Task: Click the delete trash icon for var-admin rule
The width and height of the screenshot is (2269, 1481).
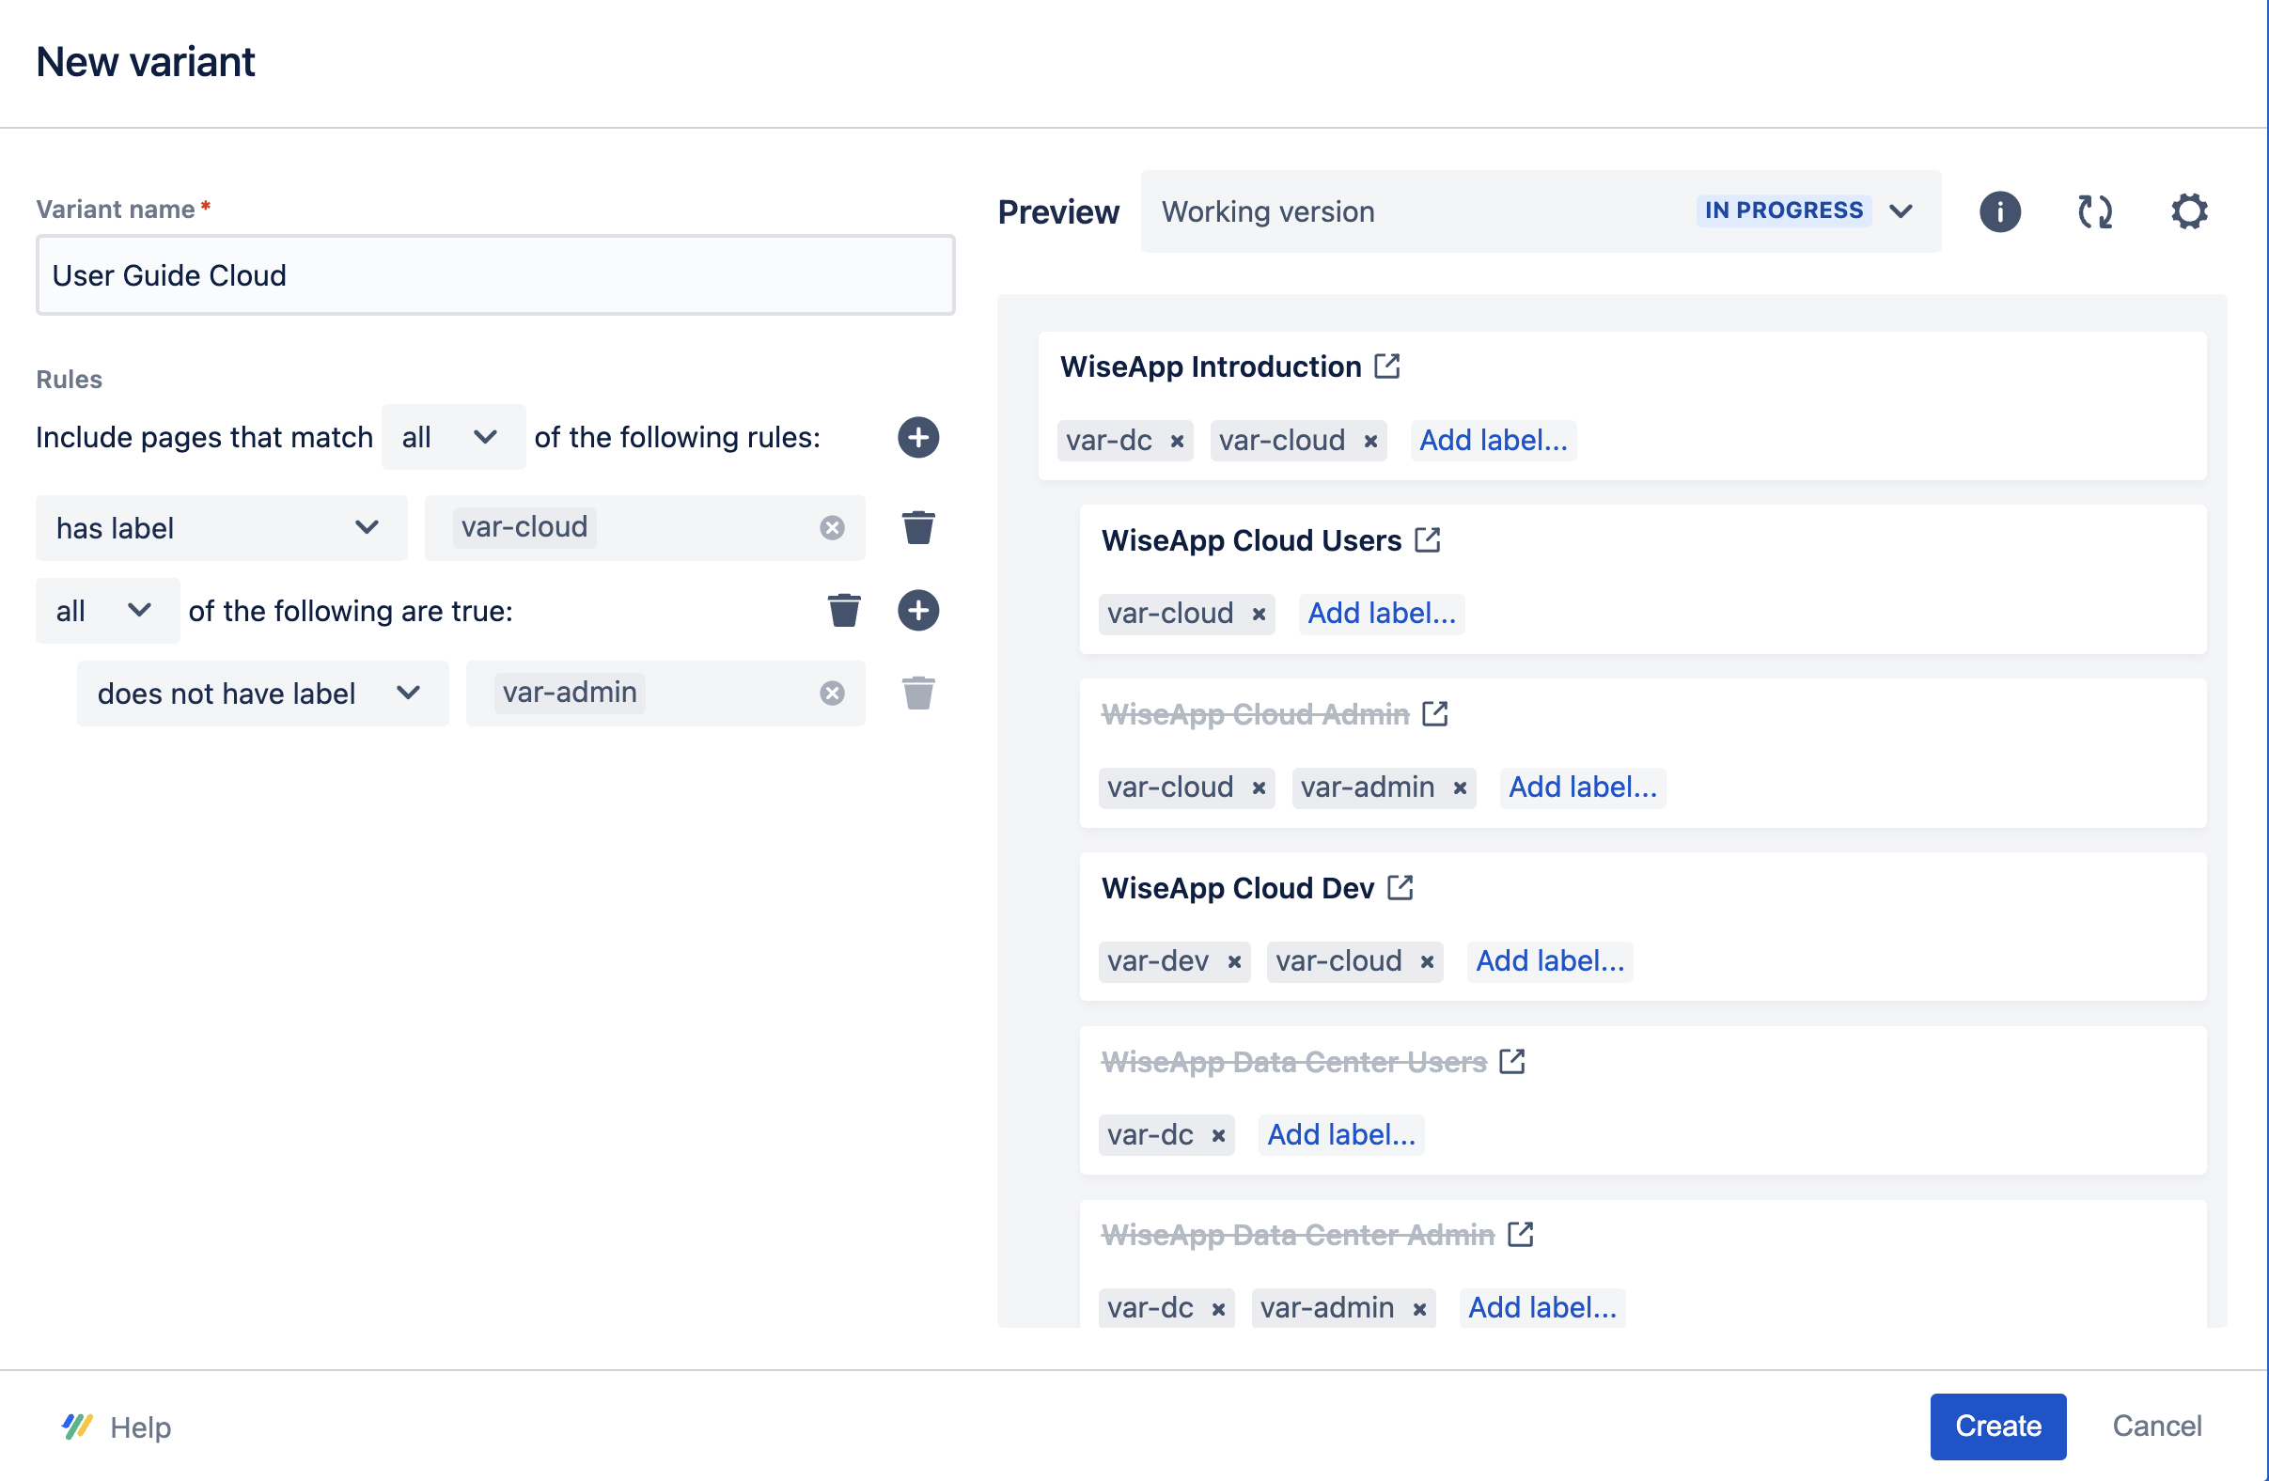Action: coord(918,693)
